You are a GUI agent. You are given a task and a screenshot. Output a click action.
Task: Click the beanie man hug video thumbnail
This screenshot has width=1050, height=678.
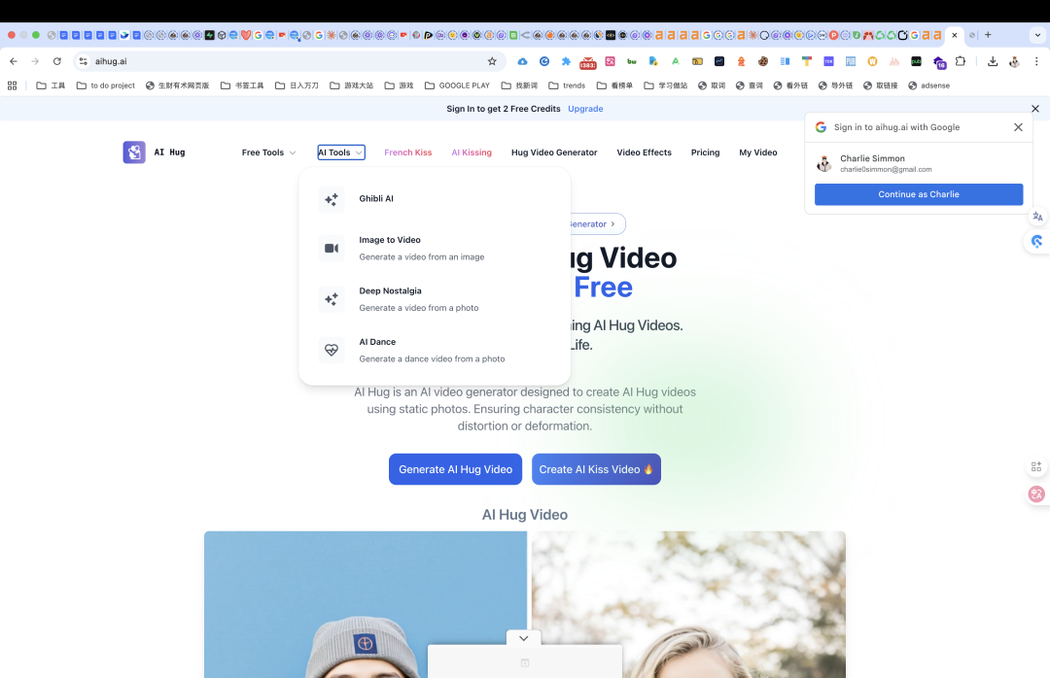pos(365,604)
